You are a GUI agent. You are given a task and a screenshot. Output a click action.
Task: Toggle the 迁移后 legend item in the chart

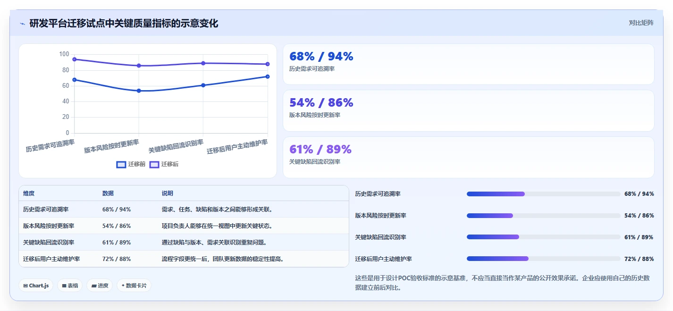click(164, 164)
